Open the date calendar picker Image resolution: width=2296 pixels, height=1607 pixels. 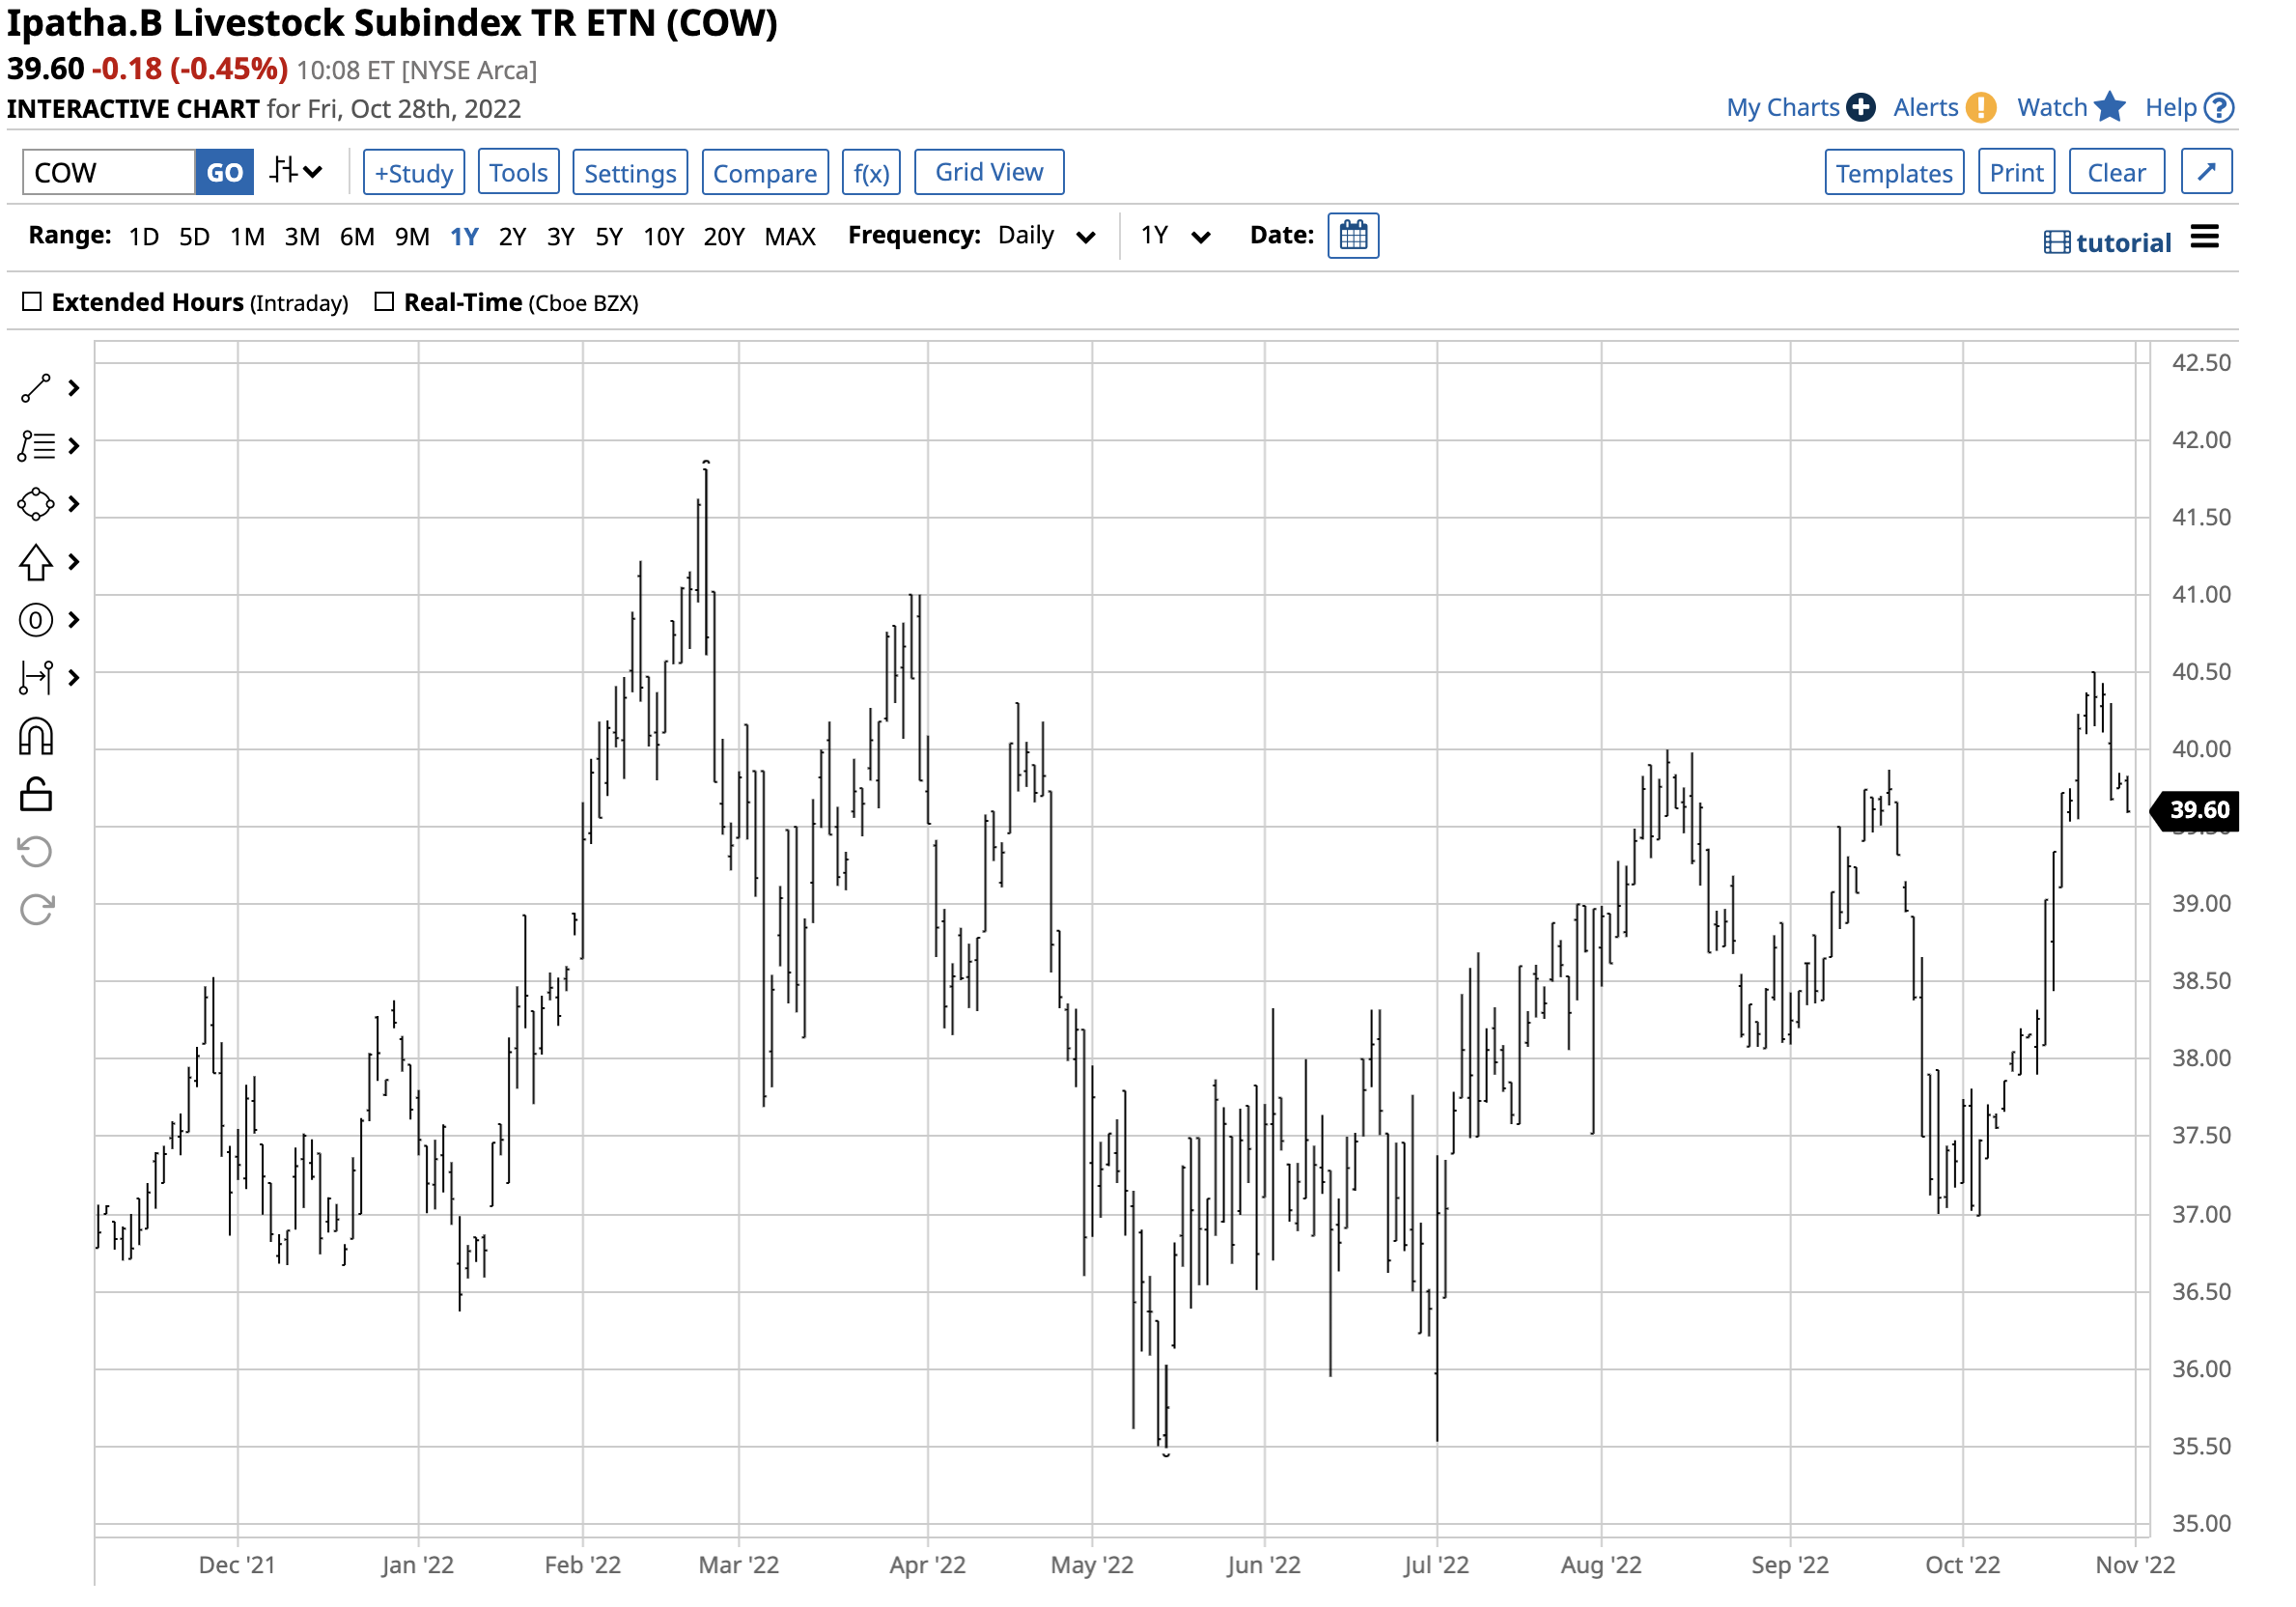click(x=1353, y=236)
